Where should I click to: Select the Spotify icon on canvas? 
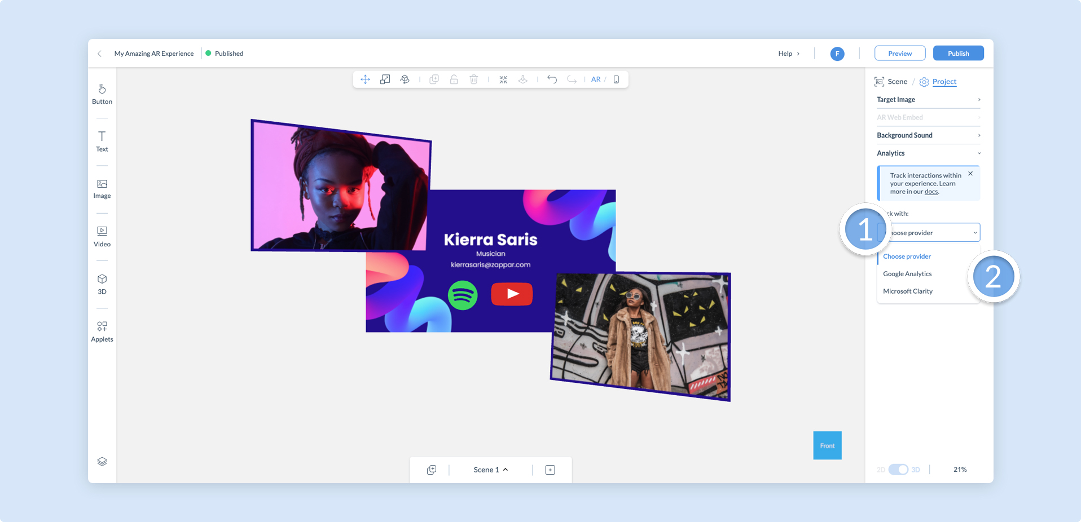tap(463, 295)
